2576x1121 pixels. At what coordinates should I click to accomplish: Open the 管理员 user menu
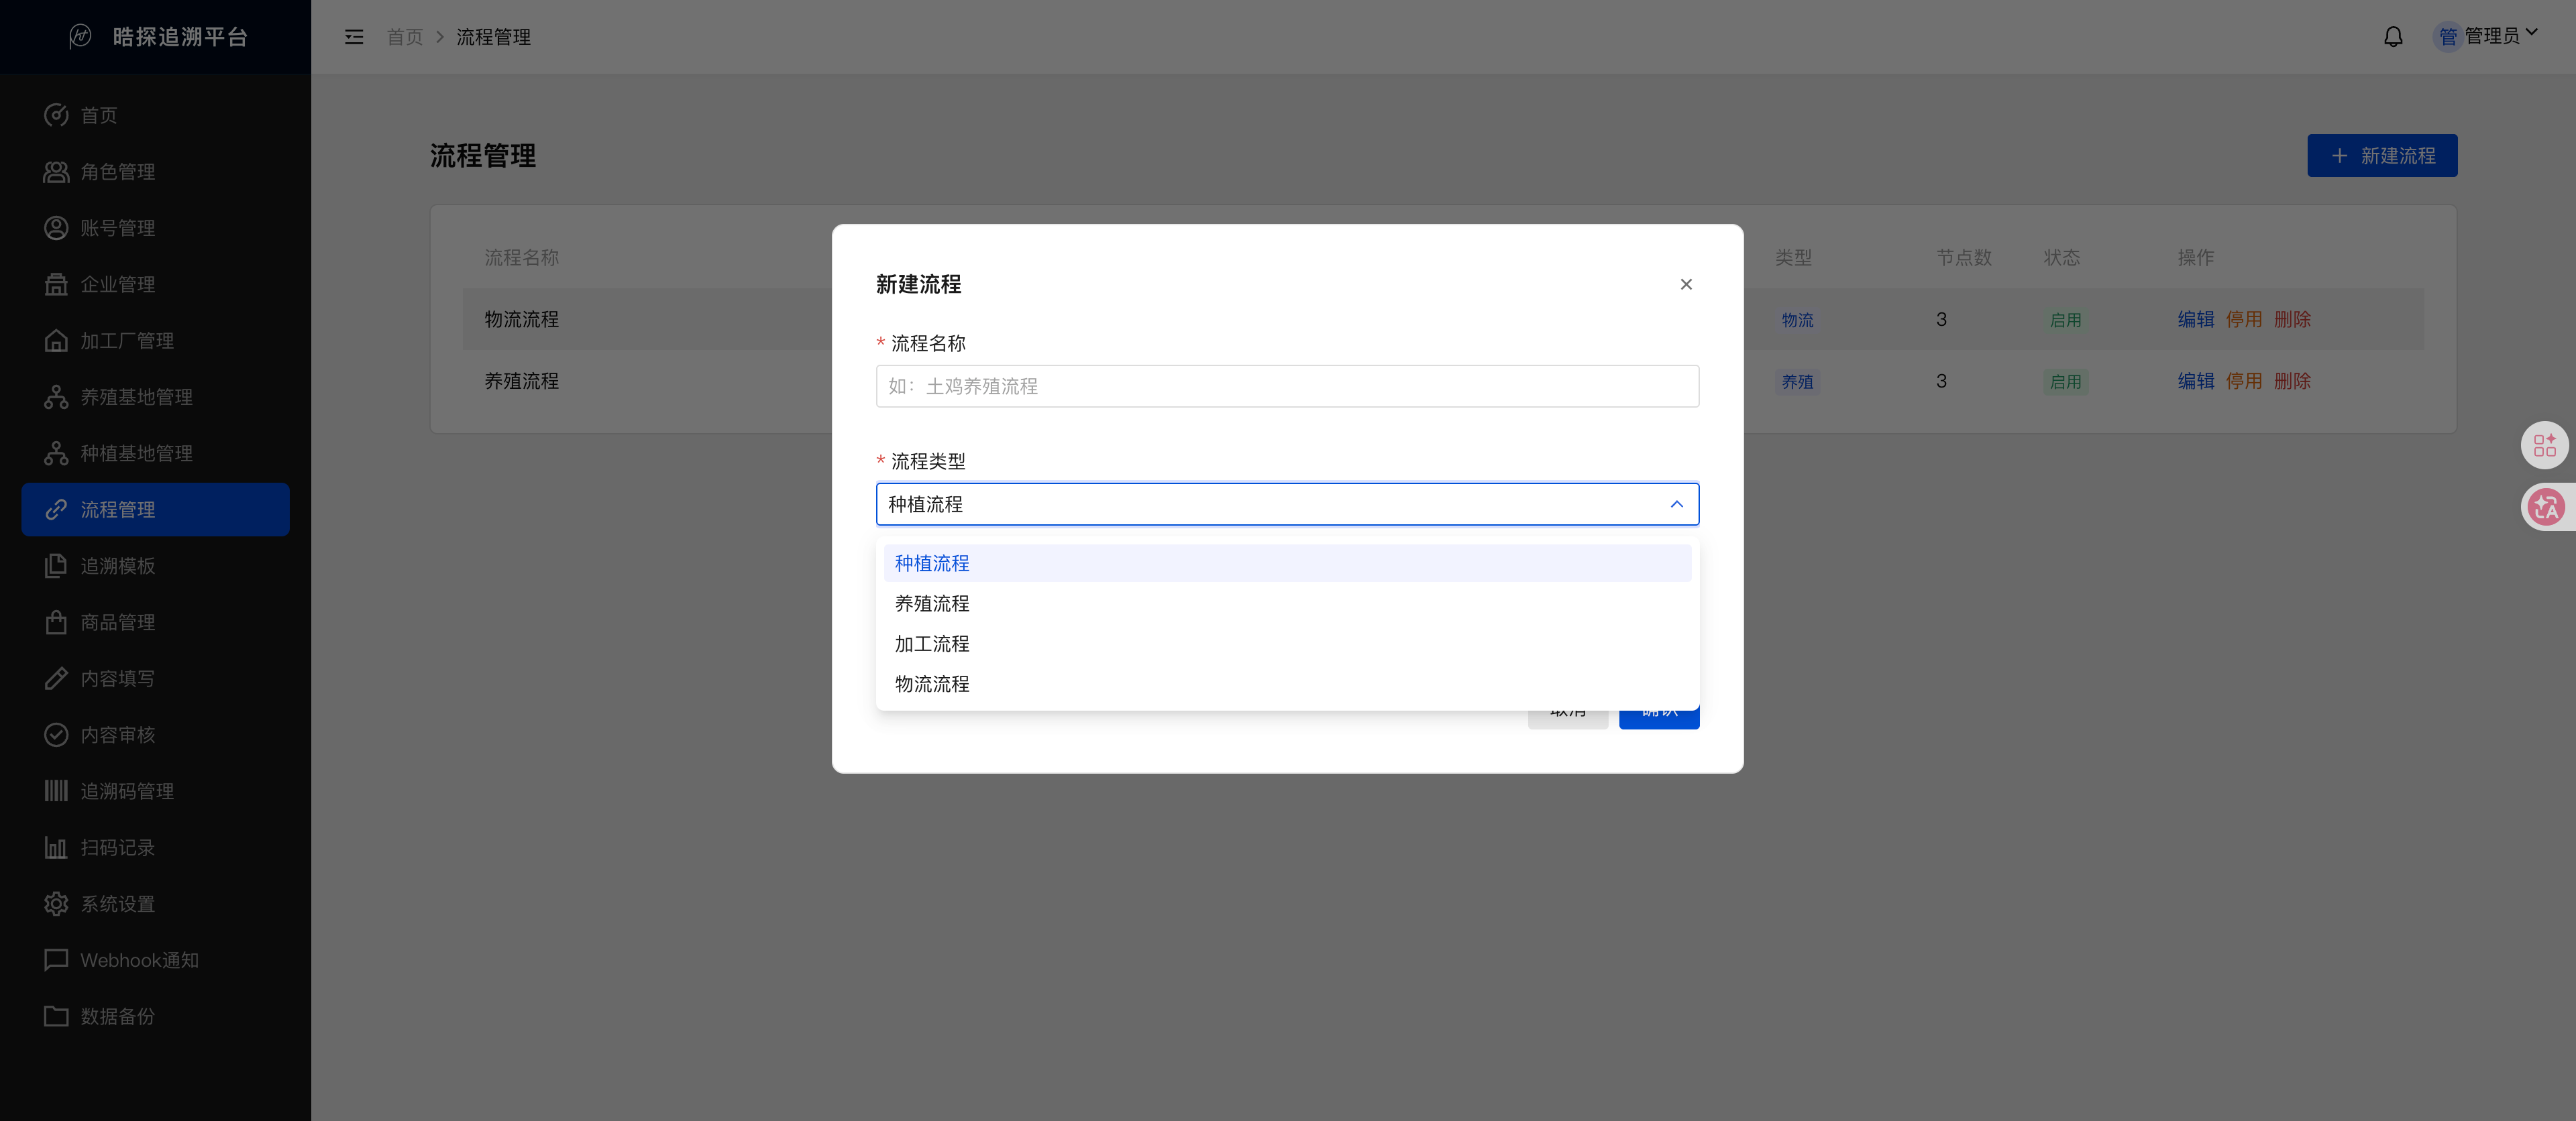(2487, 36)
